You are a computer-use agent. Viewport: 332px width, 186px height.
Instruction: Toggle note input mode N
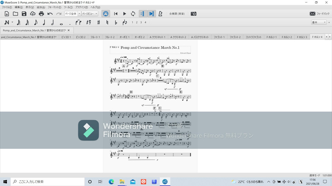tap(7, 22)
